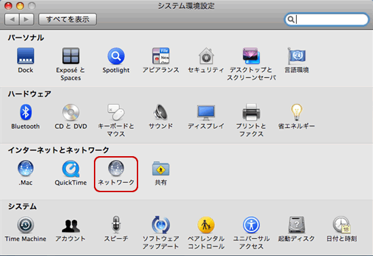Minimize the システム環境設定 window
The width and height of the screenshot is (373, 256).
point(20,5)
